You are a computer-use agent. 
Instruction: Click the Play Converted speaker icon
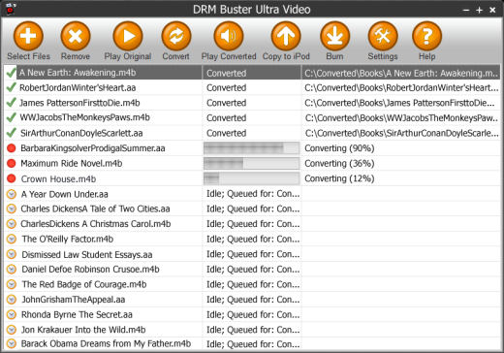point(229,36)
